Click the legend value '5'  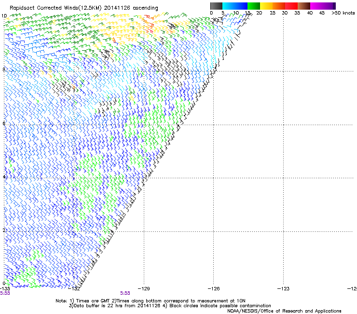[223, 13]
